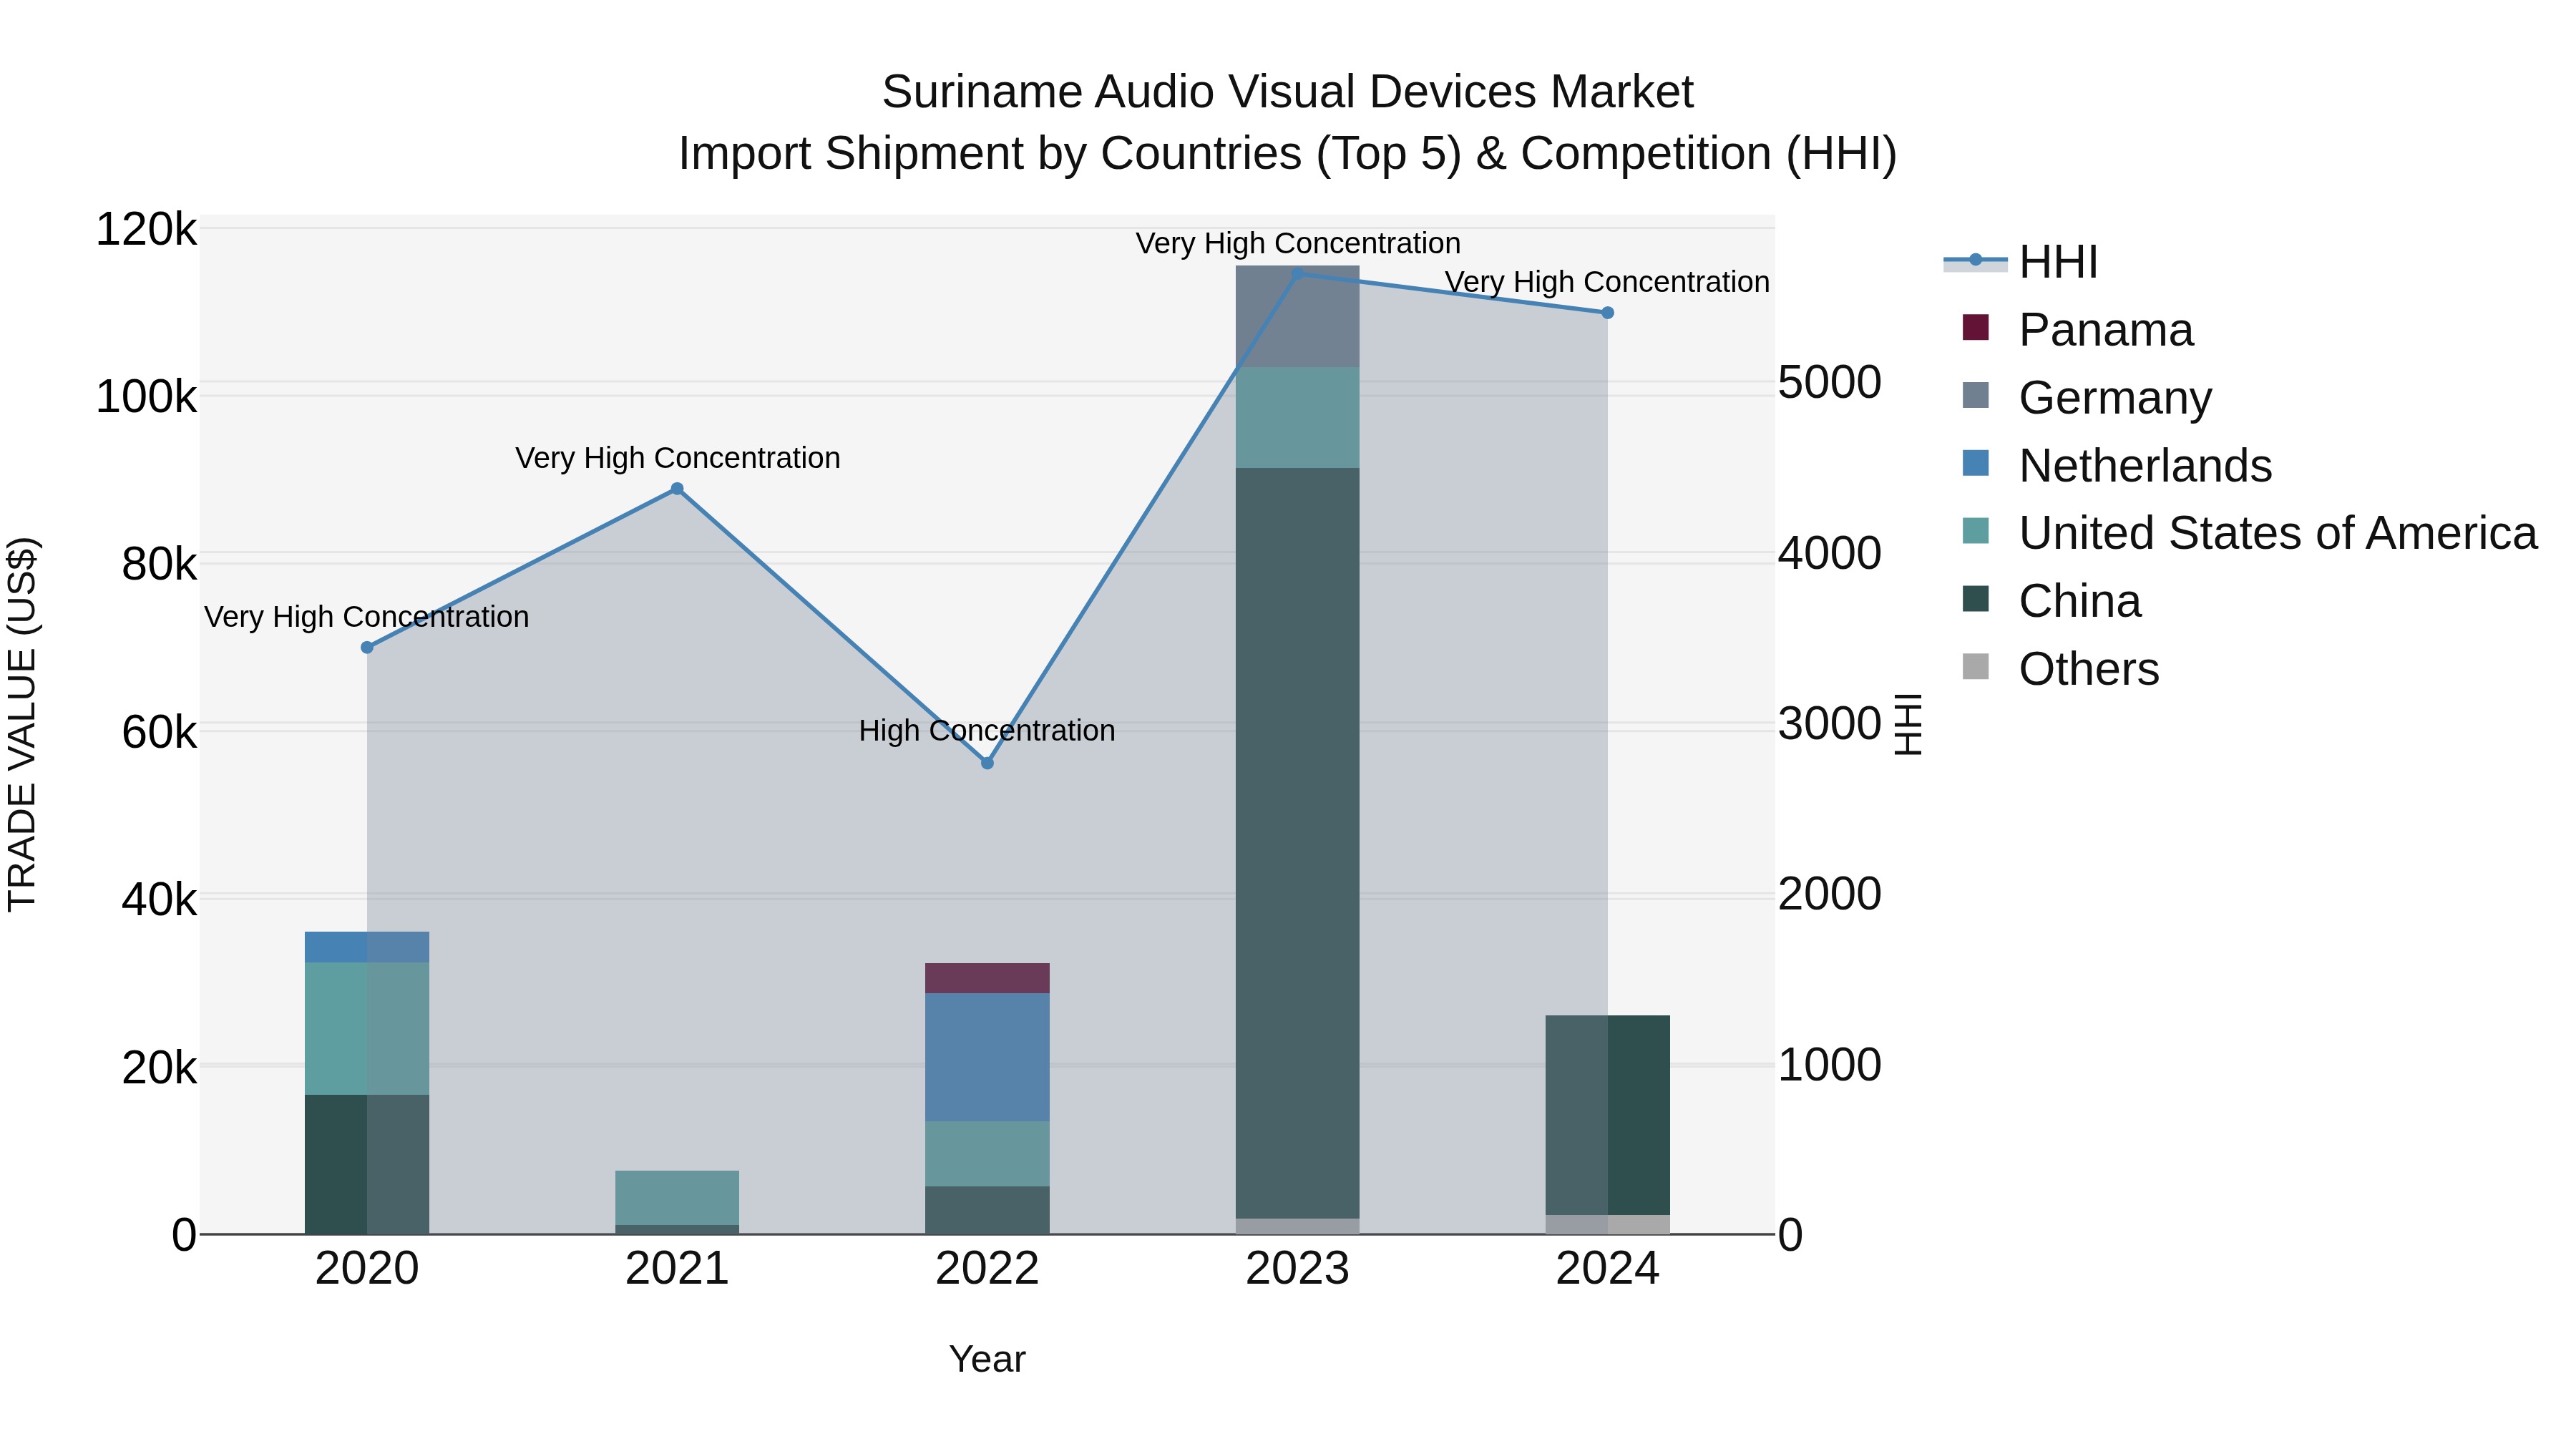The height and width of the screenshot is (1449, 2576).
Task: Click the 'Year' x-axis title
Action: [987, 1359]
